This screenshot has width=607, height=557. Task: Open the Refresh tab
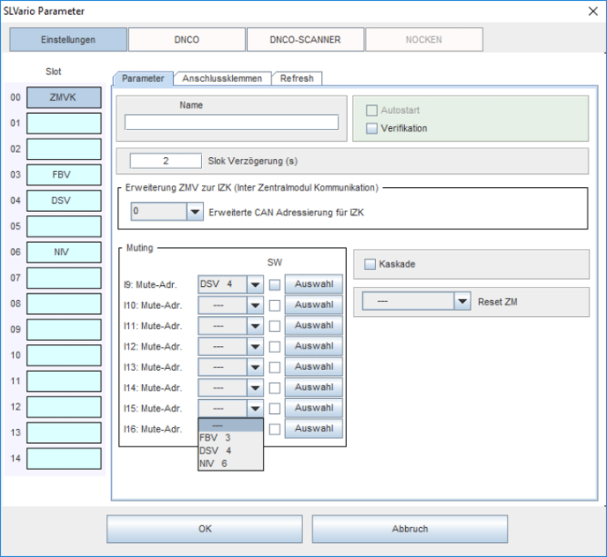(296, 79)
